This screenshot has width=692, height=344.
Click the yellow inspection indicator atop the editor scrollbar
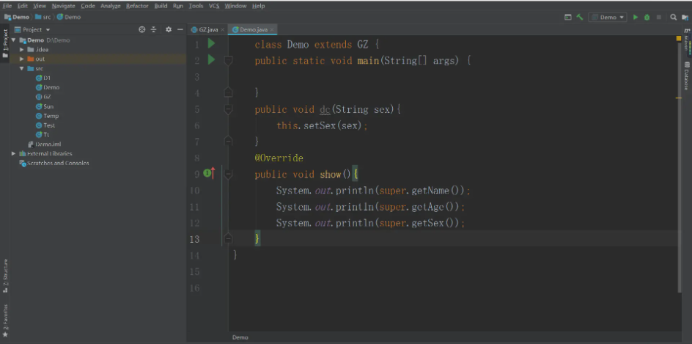(679, 38)
